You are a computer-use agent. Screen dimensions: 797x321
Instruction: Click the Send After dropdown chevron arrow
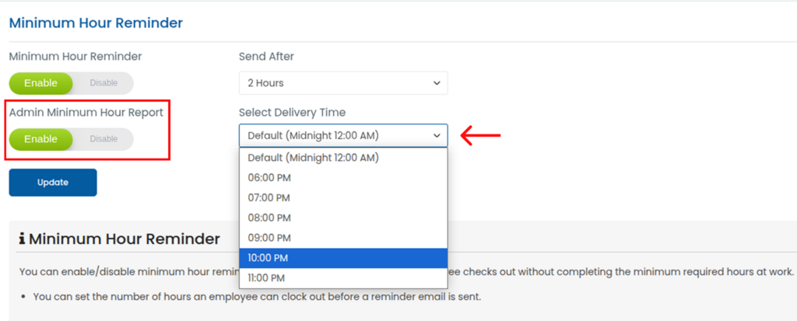tap(435, 82)
